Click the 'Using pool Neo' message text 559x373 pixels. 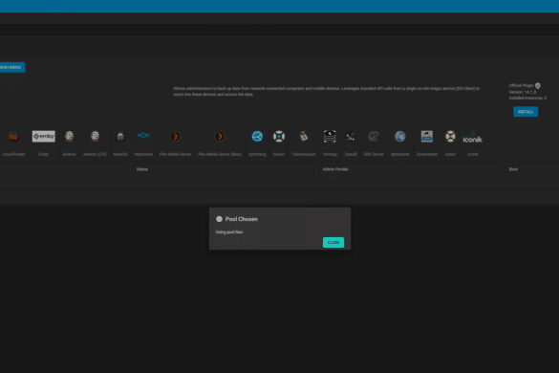(229, 232)
